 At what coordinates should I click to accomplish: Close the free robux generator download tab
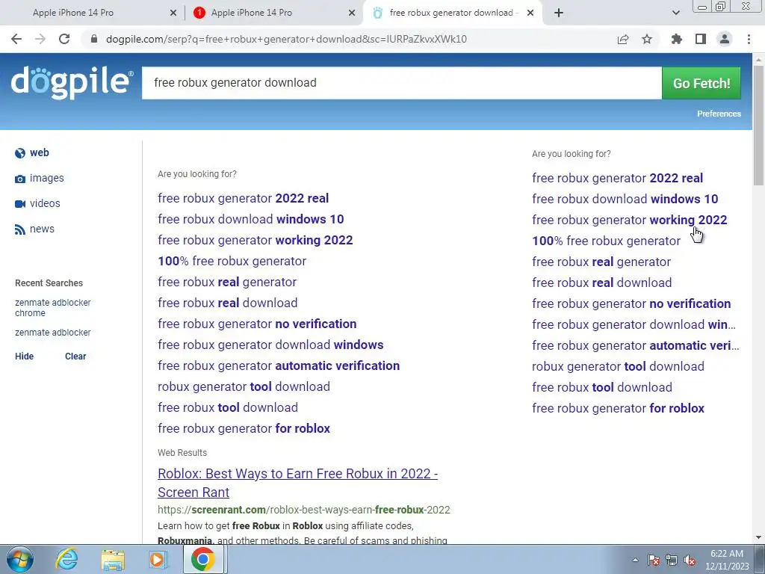click(x=530, y=13)
